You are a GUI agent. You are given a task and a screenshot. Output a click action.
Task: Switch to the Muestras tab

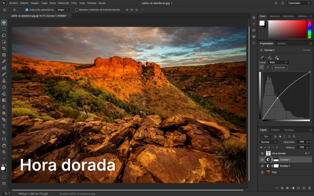coord(275,16)
